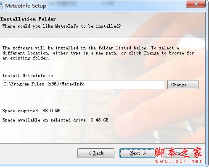
Task: Select the Installation Folder heading
Action: (28, 19)
